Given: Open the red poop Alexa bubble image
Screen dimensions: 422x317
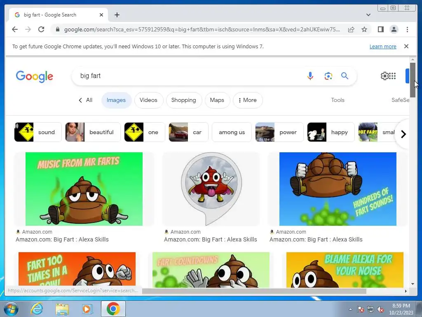Looking at the screenshot, I should click(x=211, y=189).
